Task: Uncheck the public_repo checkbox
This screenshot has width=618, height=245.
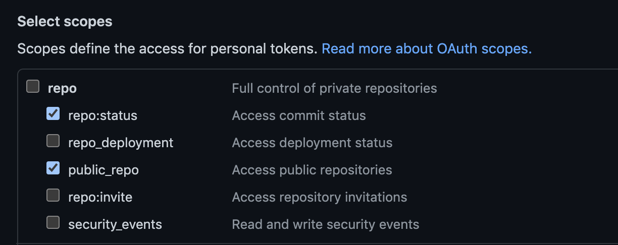Action: pos(53,168)
